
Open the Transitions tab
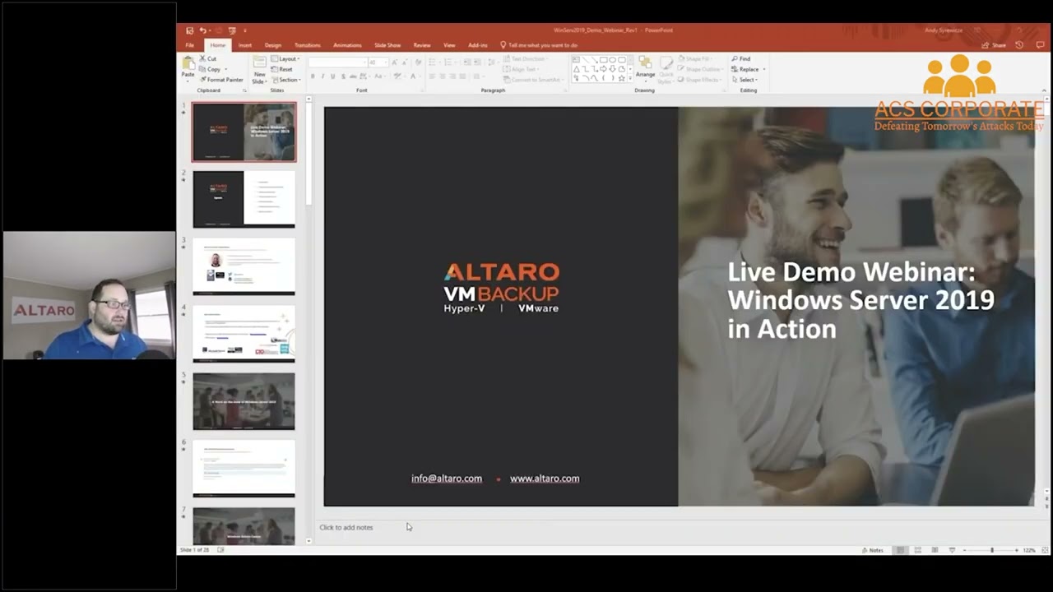pyautogui.click(x=308, y=45)
